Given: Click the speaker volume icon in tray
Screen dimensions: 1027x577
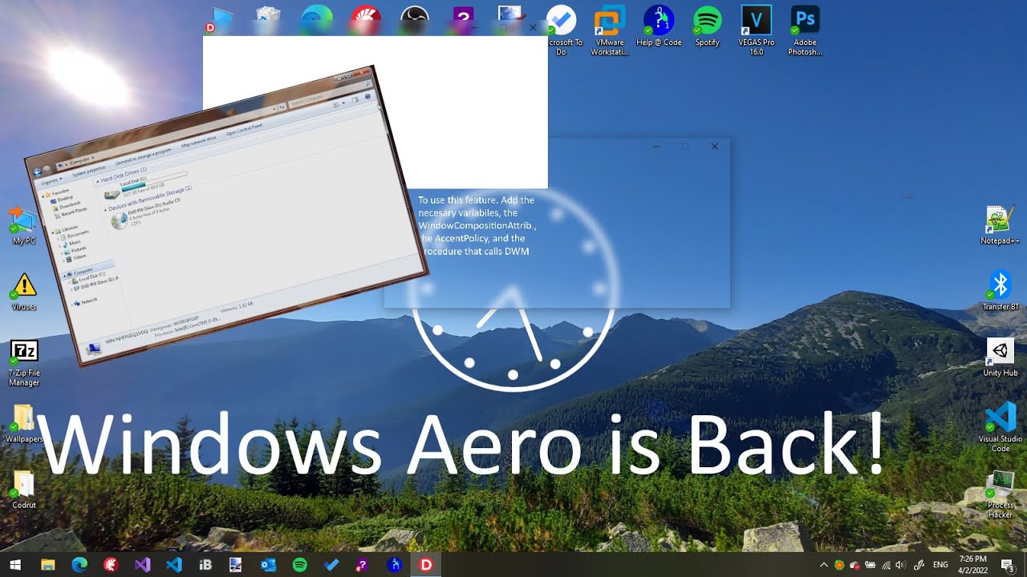Looking at the screenshot, I should (x=900, y=565).
